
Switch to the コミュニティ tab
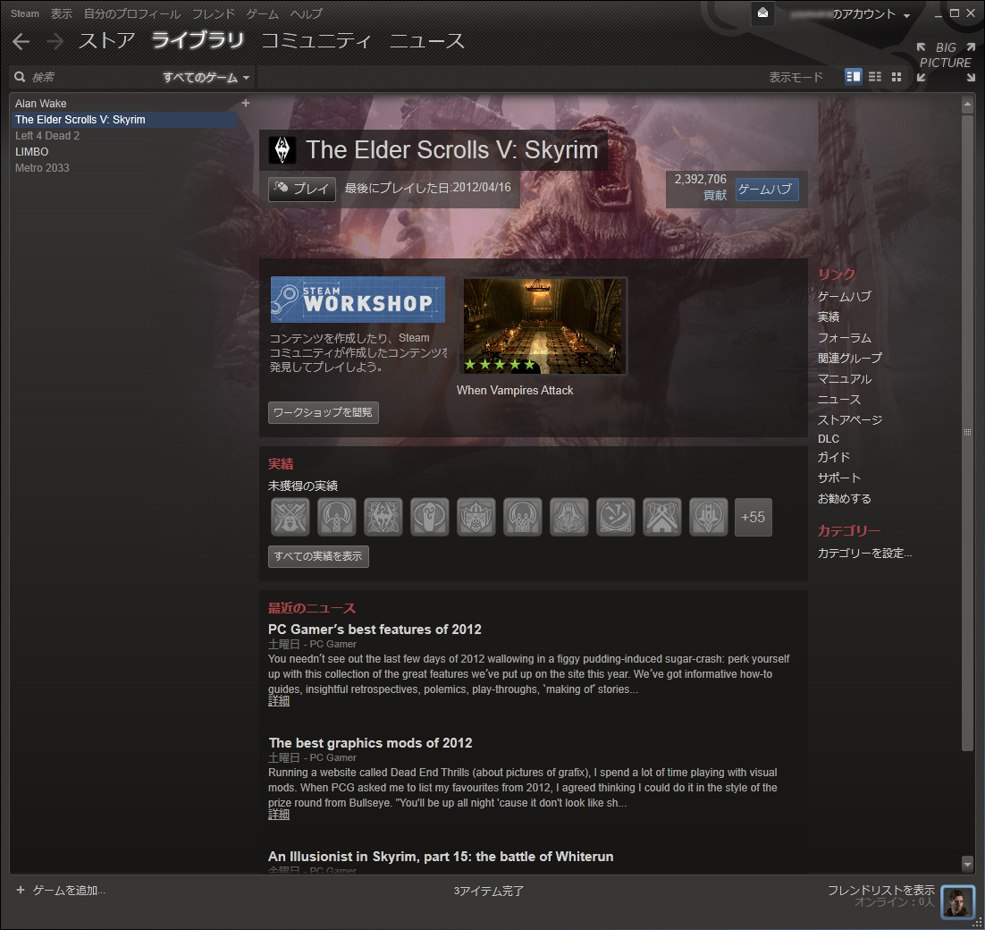[x=316, y=41]
